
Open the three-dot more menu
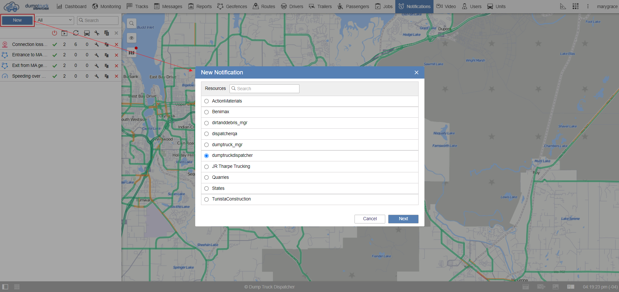coord(588,6)
